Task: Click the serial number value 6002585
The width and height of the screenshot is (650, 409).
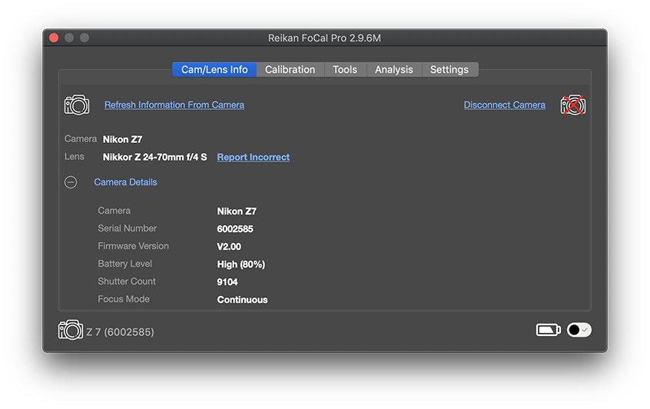Action: pyautogui.click(x=235, y=229)
